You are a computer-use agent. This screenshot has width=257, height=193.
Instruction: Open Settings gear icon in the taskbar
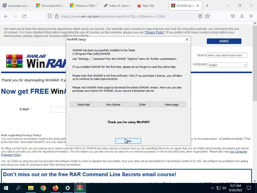click(68, 188)
